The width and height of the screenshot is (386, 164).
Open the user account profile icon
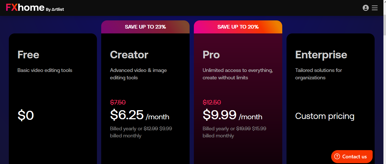tap(366, 8)
